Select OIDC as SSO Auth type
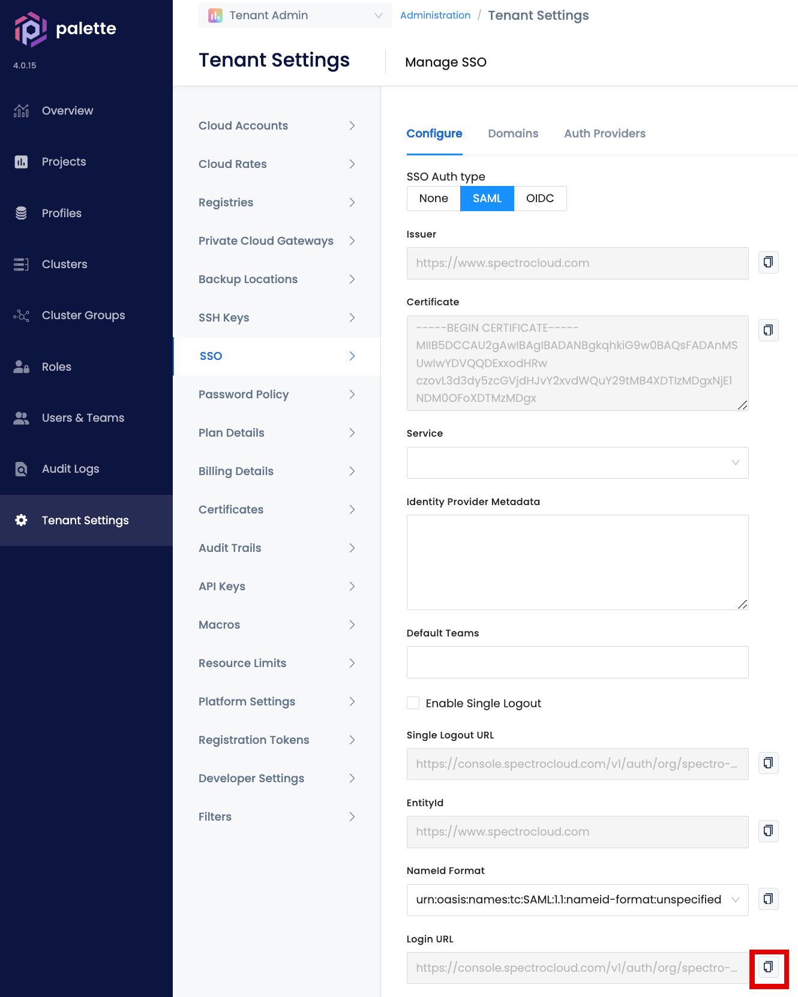Viewport: 798px width, 997px height. point(540,199)
